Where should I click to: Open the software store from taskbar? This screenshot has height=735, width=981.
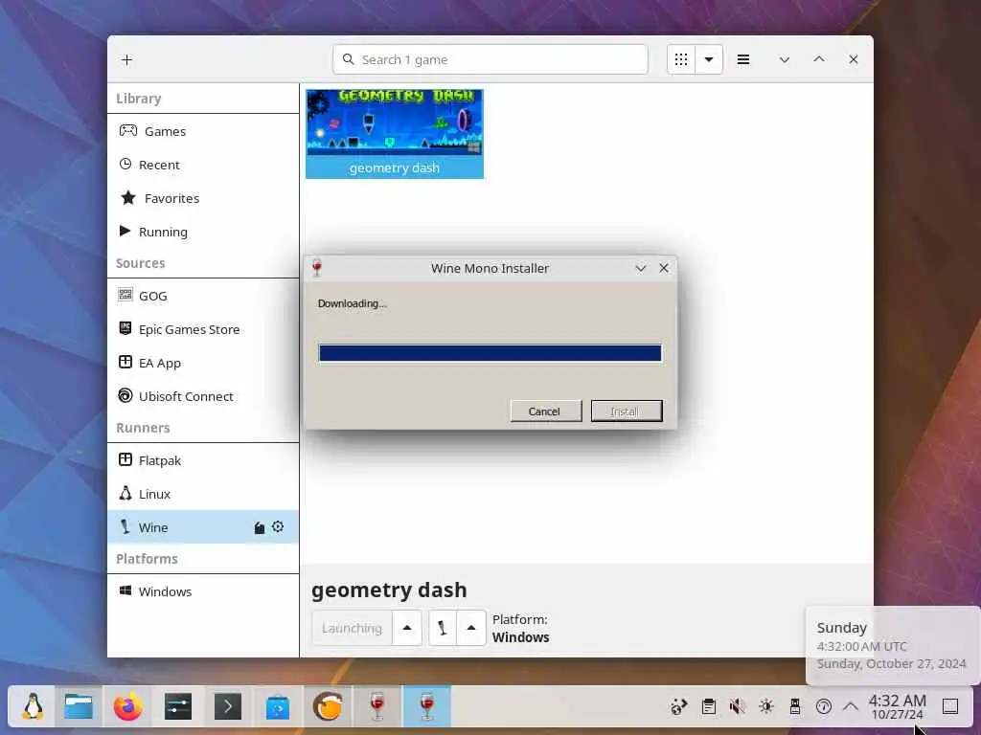click(x=278, y=707)
